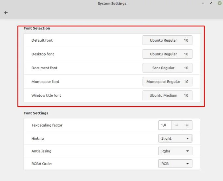Viewport: 223px width, 181px height.
Task: Click the System Settings window title
Action: [112, 4]
